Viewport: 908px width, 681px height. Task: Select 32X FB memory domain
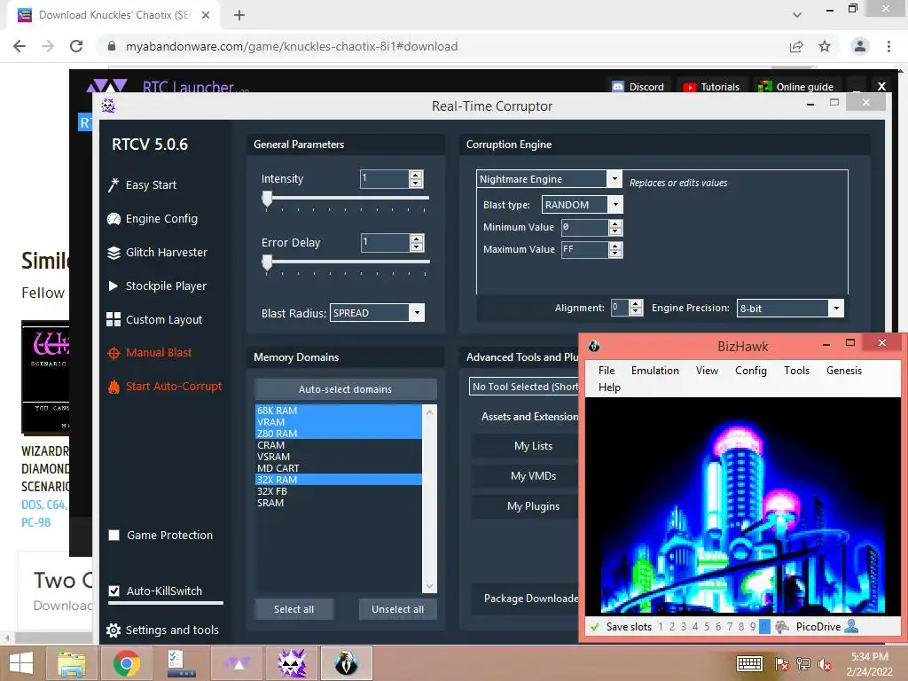pyautogui.click(x=339, y=491)
